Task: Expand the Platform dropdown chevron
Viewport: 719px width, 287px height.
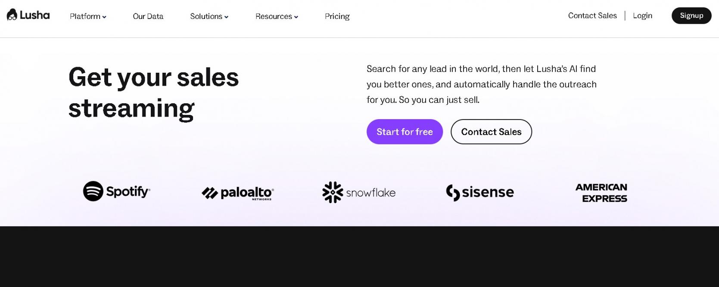Action: (x=104, y=17)
